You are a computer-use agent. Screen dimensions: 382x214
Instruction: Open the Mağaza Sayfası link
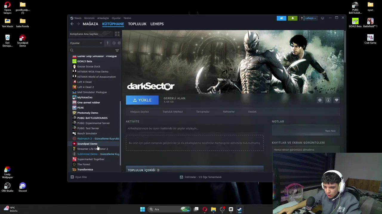click(x=140, y=112)
